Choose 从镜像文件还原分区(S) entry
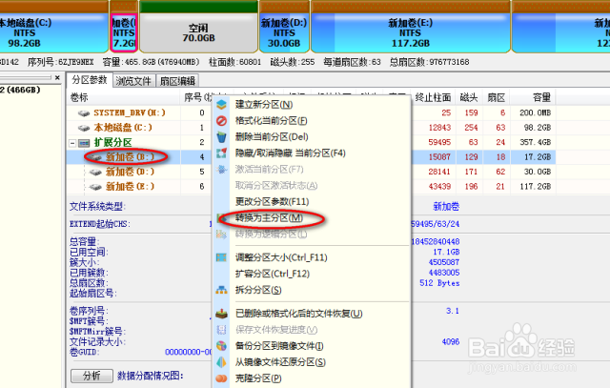This screenshot has height=388, width=610. click(x=280, y=362)
